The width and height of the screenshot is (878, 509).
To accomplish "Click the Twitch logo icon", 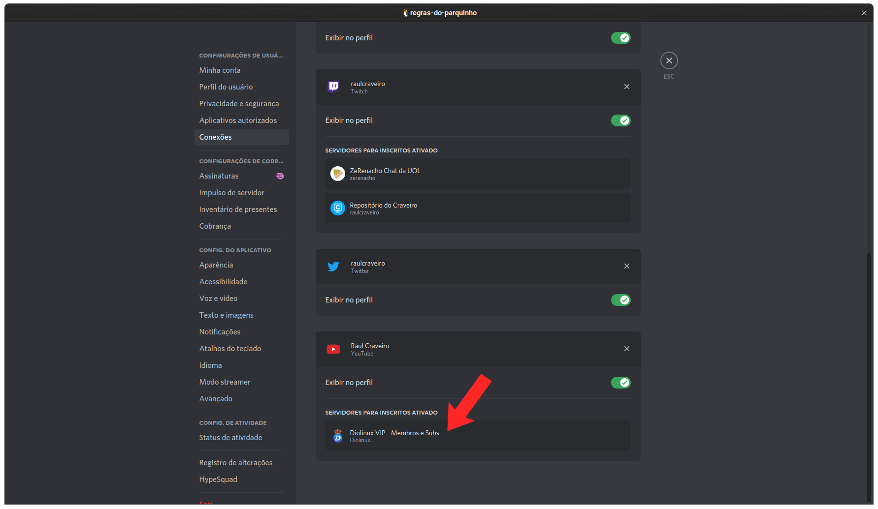I will point(333,87).
